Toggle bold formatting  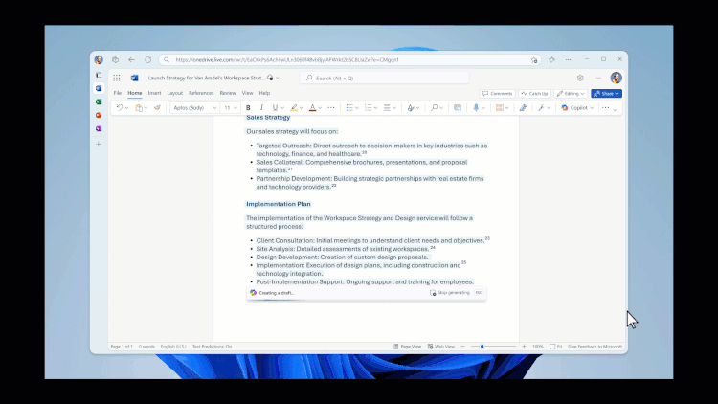coord(248,107)
